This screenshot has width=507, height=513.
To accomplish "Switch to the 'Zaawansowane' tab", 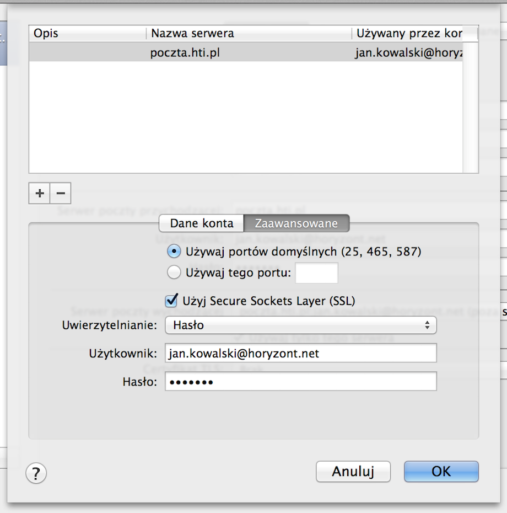I will pyautogui.click(x=296, y=223).
